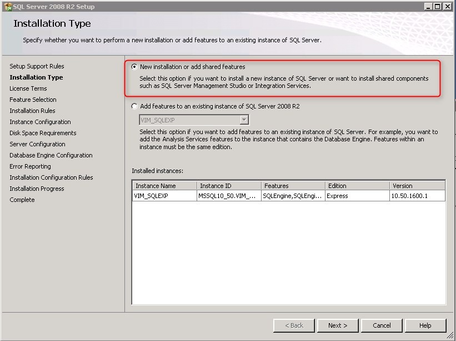Image resolution: width=456 pixels, height=341 pixels.
Task: Click Server Configuration step
Action: (x=37, y=144)
